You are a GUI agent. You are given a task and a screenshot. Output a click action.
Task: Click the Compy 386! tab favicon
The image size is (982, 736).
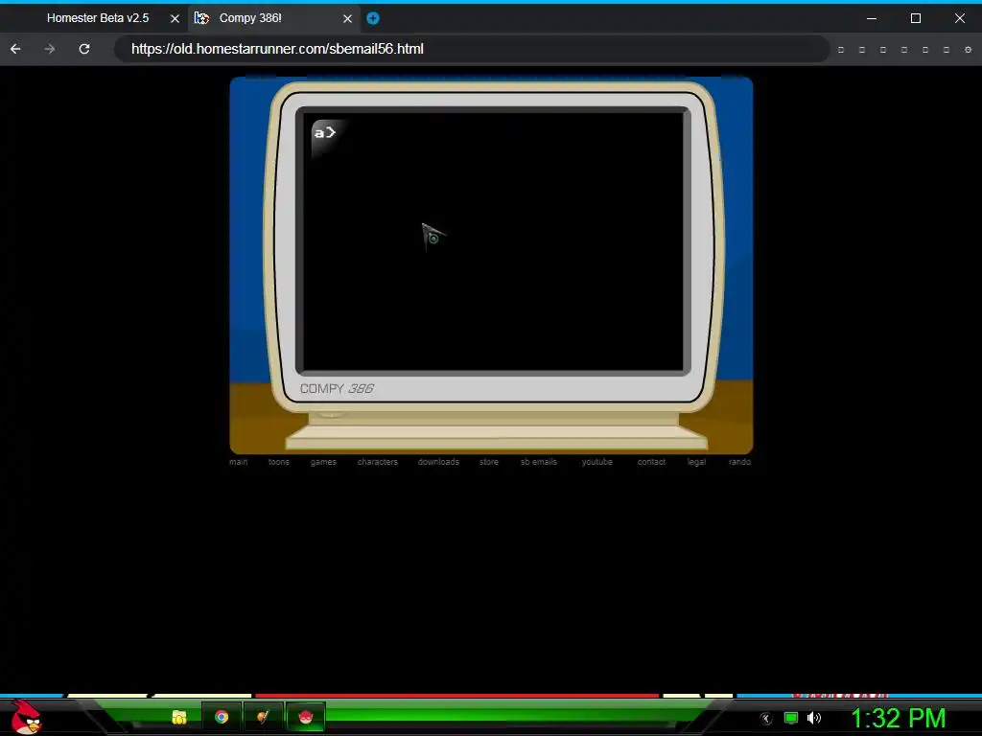(x=201, y=18)
